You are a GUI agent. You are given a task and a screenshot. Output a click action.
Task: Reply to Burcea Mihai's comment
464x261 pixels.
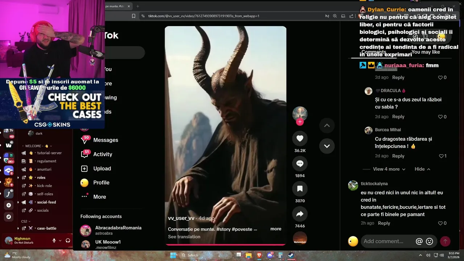tap(398, 156)
